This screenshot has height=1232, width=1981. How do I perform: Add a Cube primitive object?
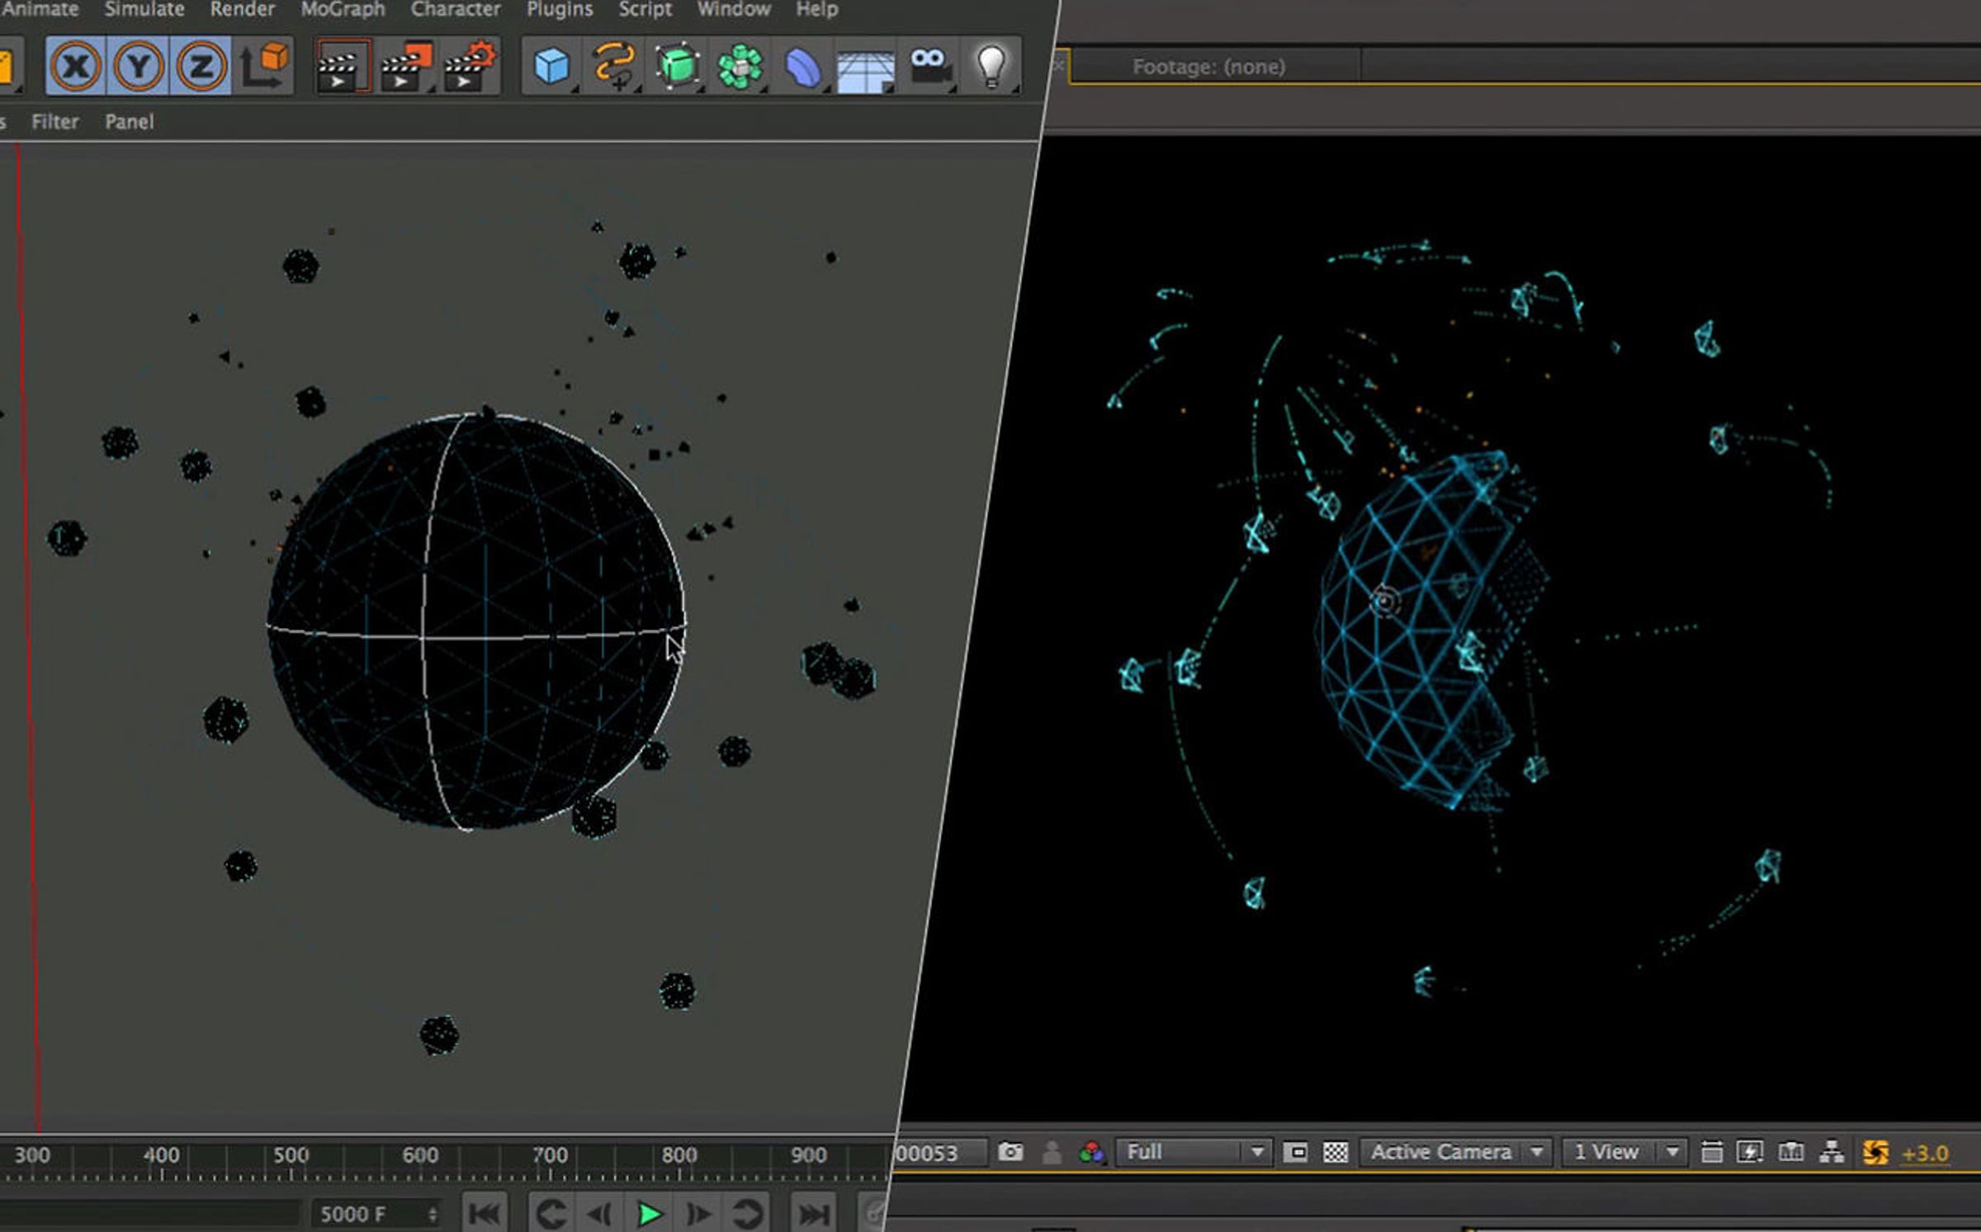[551, 67]
